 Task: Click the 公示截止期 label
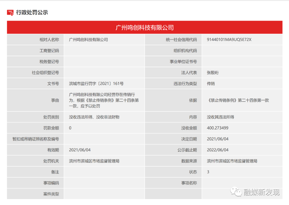point(187,150)
